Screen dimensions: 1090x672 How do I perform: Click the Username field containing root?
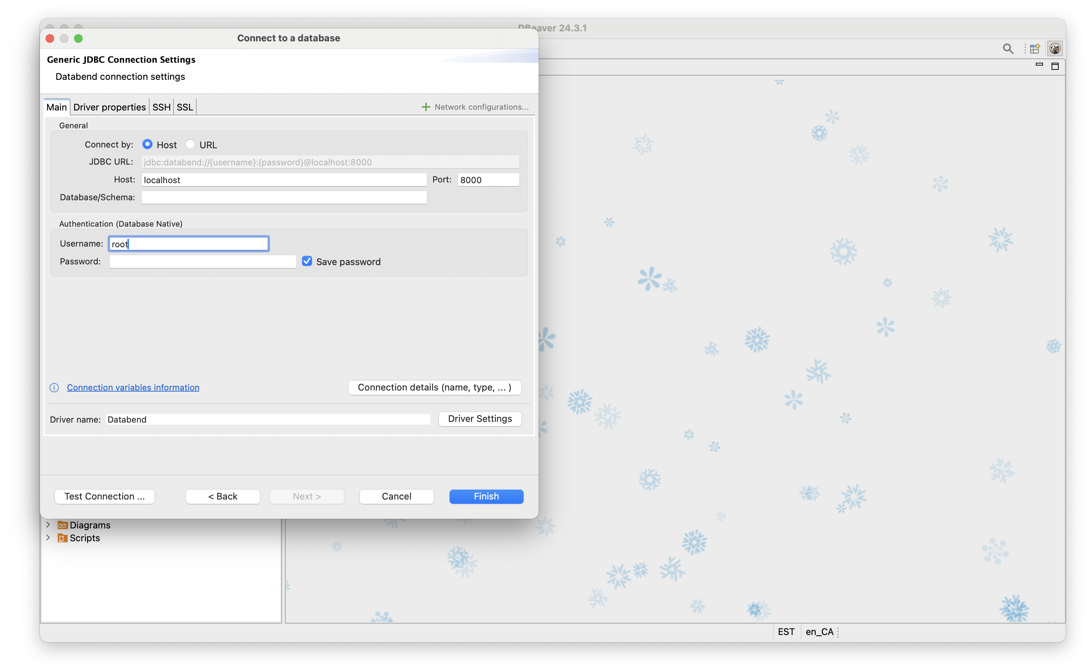pos(189,244)
